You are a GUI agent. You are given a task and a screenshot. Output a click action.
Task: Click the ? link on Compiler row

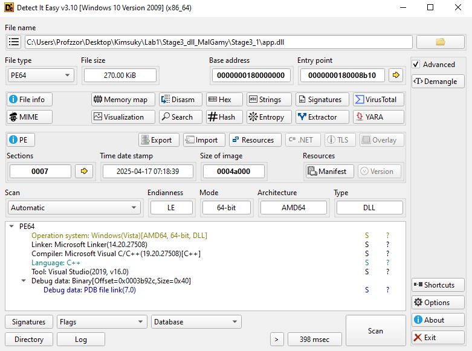(388, 254)
